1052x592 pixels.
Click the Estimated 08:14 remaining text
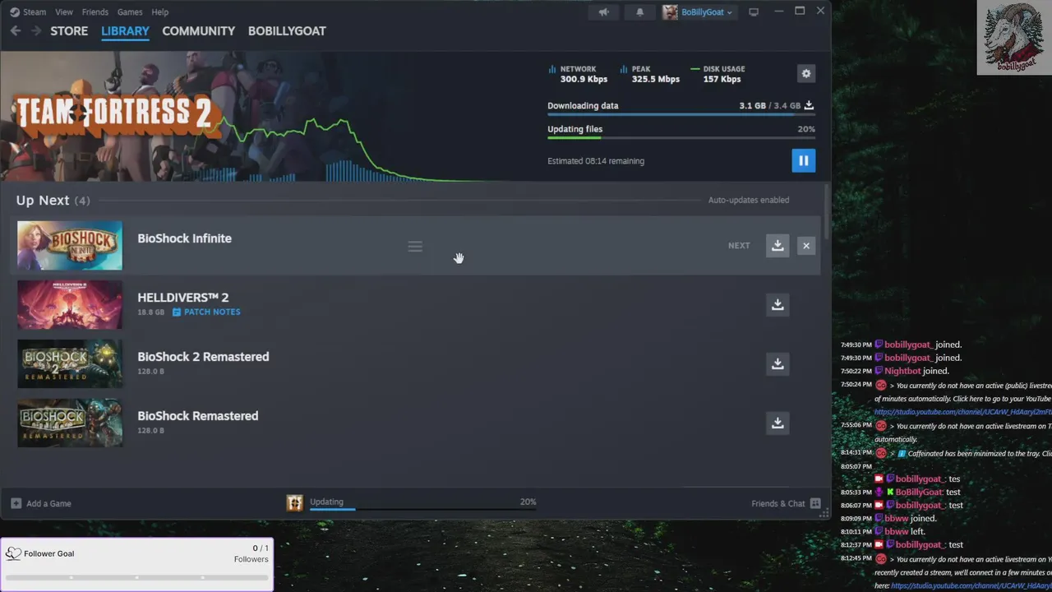(x=596, y=161)
